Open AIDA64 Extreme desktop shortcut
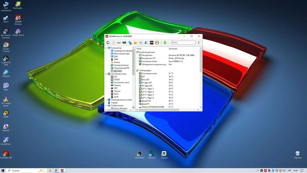Screen dimensions: 307x173 [18, 20]
